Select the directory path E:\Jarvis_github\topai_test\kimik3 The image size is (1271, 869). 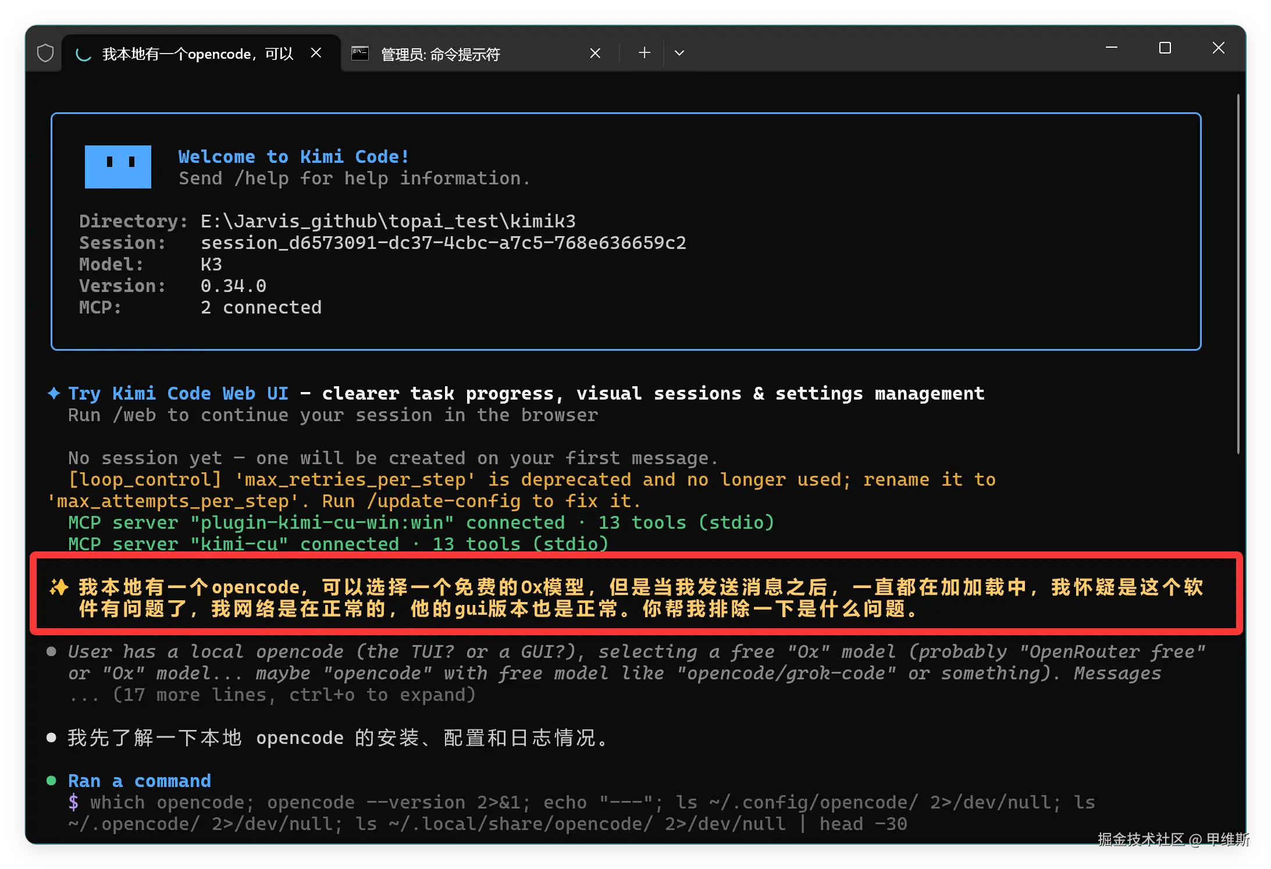[x=388, y=221]
